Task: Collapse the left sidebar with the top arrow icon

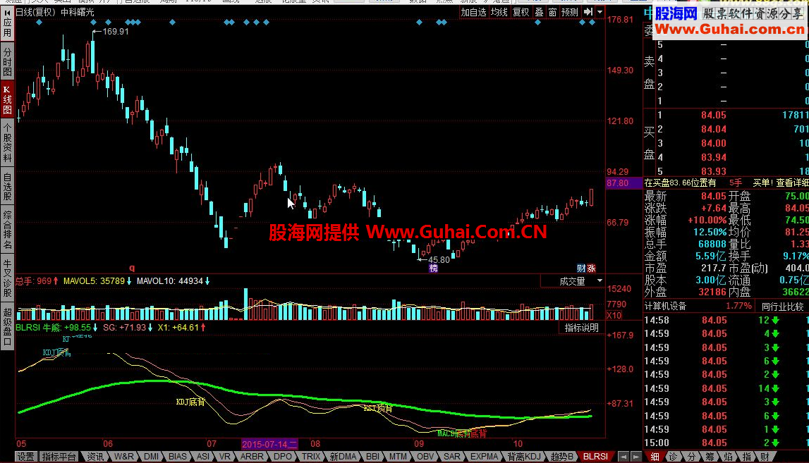Action: click(7, 12)
